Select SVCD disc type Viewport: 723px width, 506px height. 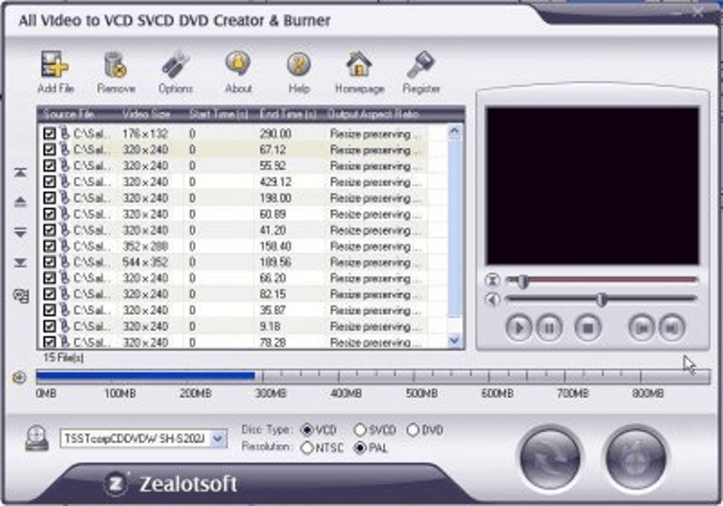click(x=360, y=430)
